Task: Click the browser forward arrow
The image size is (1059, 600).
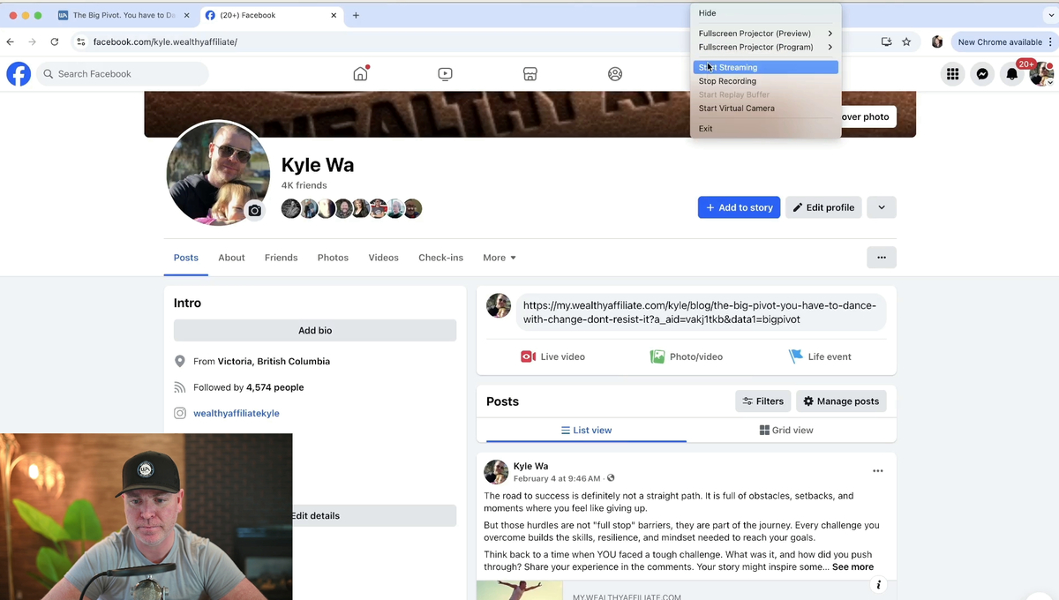Action: click(x=33, y=41)
